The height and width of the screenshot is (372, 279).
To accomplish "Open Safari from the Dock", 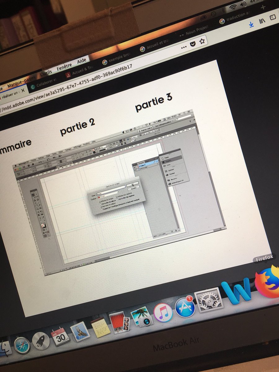I will (x=22, y=346).
